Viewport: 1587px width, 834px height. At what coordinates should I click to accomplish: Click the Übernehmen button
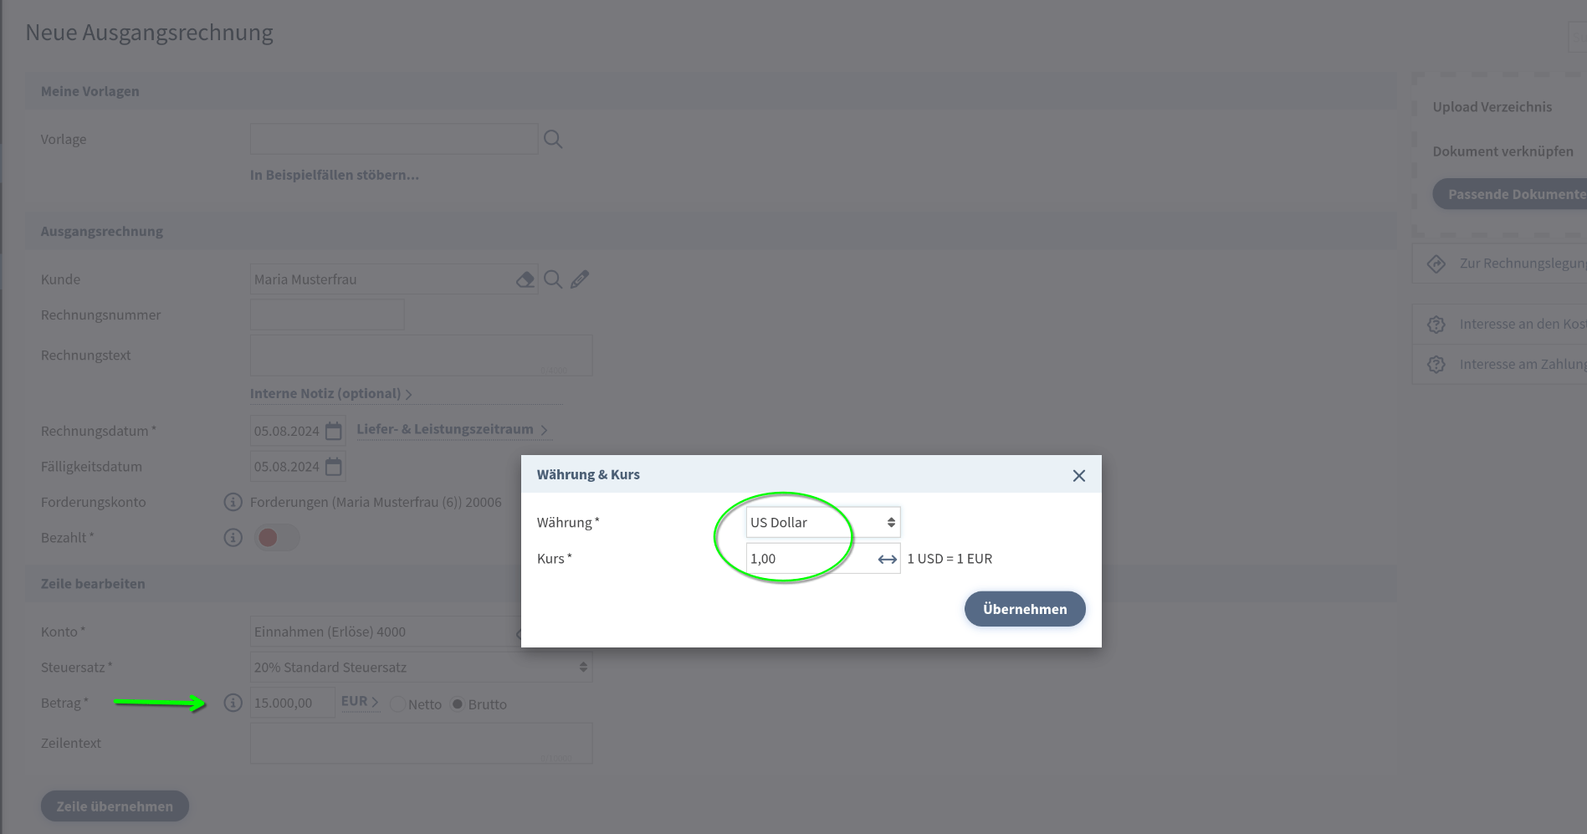[1025, 609]
